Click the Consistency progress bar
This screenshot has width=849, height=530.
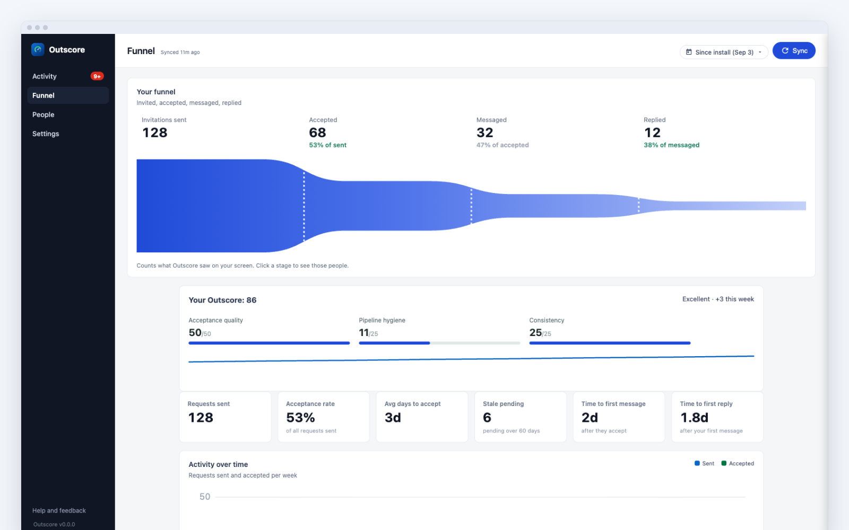610,343
